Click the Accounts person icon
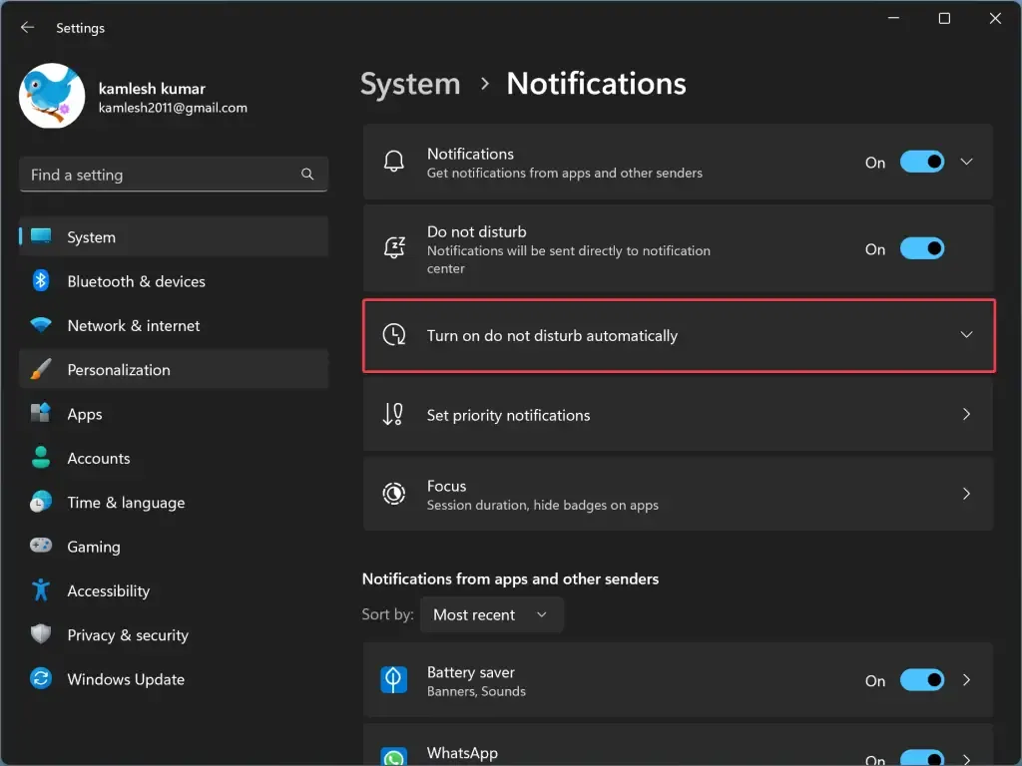The image size is (1022, 766). tap(41, 457)
